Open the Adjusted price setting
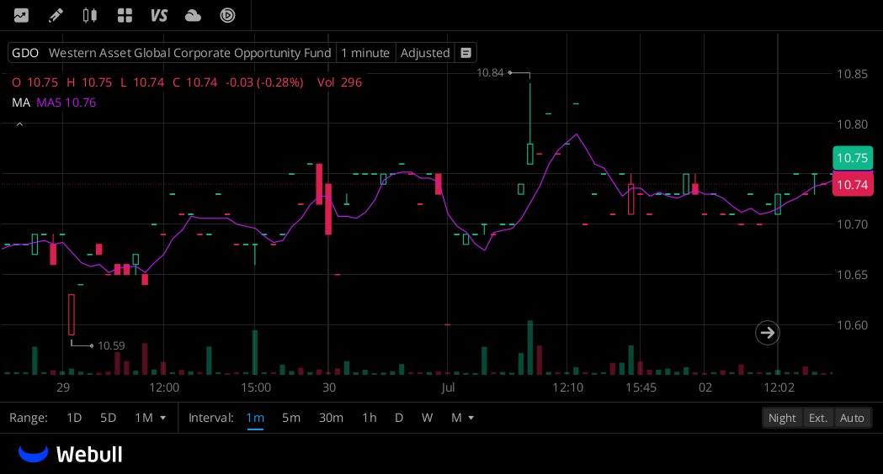This screenshot has height=474, width=883. click(425, 53)
